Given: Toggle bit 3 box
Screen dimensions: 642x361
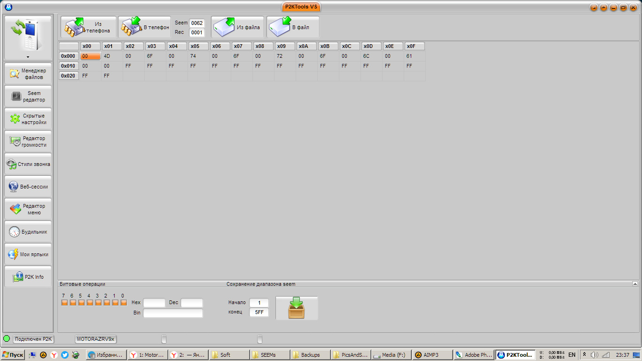Looking at the screenshot, I should [x=98, y=302].
